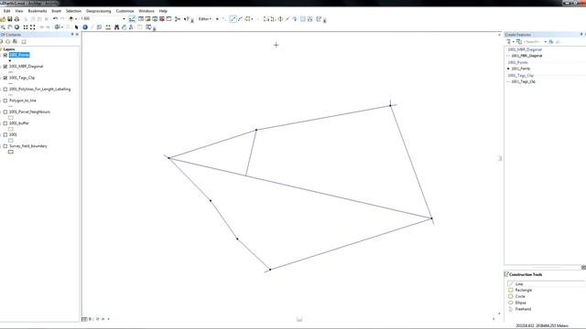Open the Sketch Properties icon

(x=309, y=18)
